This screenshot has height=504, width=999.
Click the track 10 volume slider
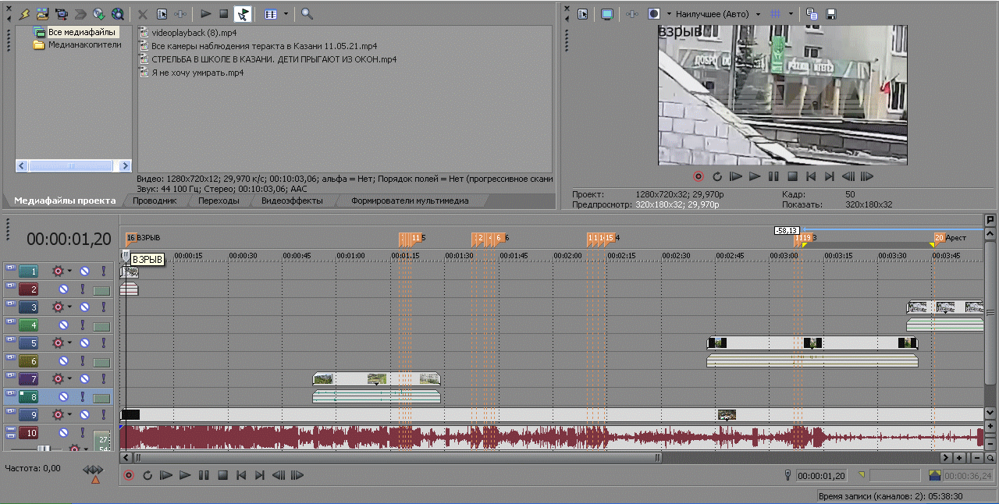pyautogui.click(x=45, y=449)
